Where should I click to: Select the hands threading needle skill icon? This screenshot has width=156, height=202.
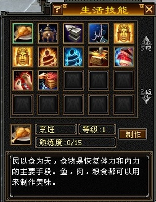pyautogui.click(x=23, y=80)
